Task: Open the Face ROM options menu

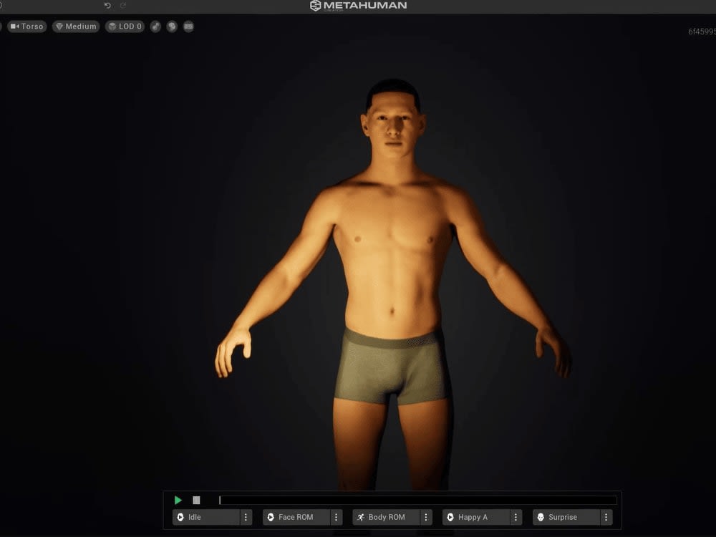Action: [336, 517]
